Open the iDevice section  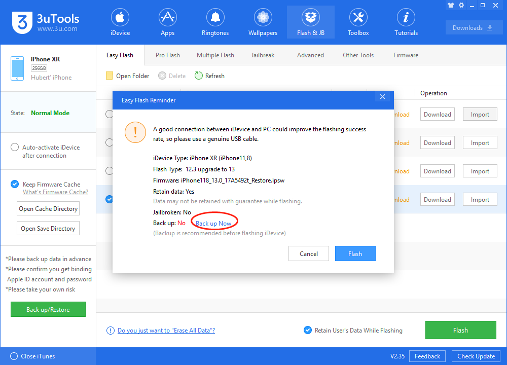tap(120, 23)
